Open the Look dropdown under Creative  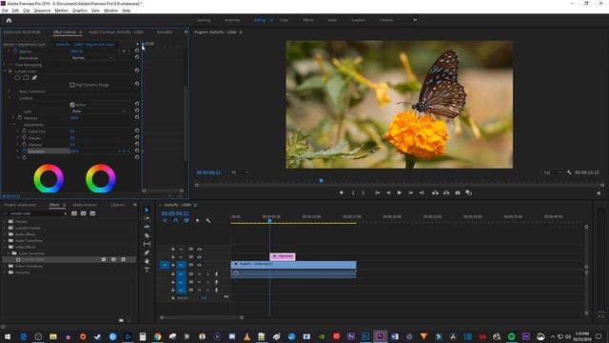click(x=99, y=111)
